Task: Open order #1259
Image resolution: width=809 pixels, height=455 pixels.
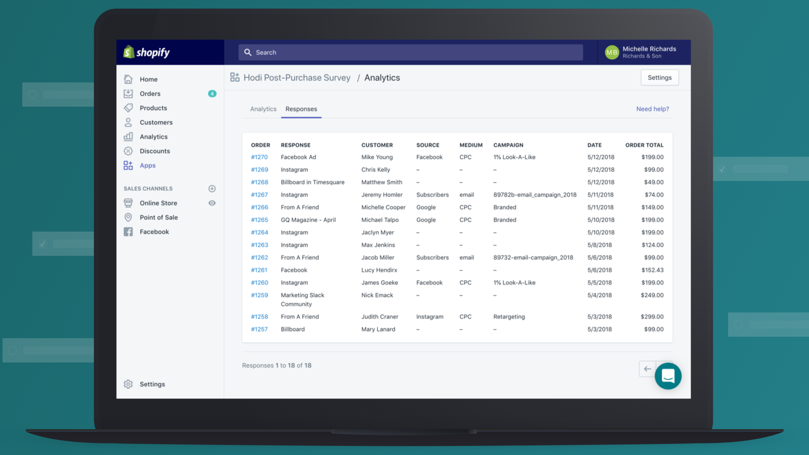Action: pos(259,295)
